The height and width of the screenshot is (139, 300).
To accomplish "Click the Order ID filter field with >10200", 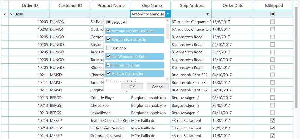I will [29, 14].
